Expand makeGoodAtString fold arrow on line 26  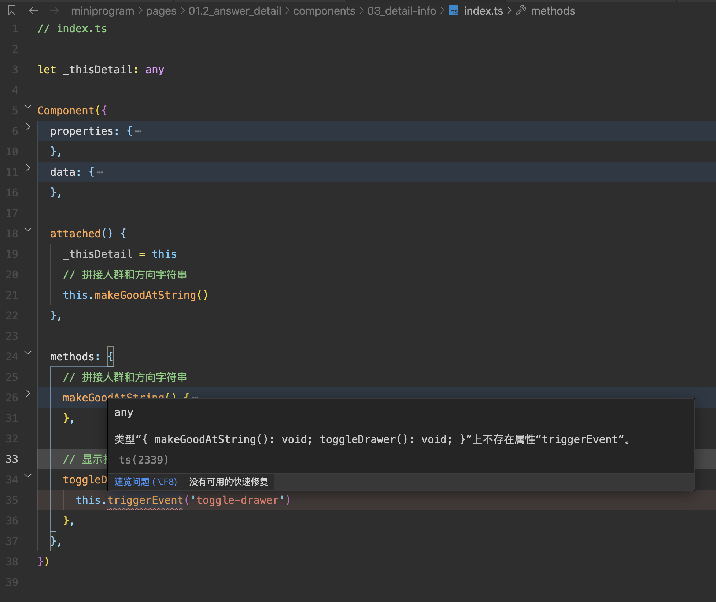28,393
